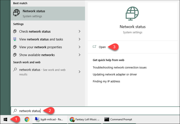Expand View network status and tasks chevron
180x124 pixels.
click(79, 39)
